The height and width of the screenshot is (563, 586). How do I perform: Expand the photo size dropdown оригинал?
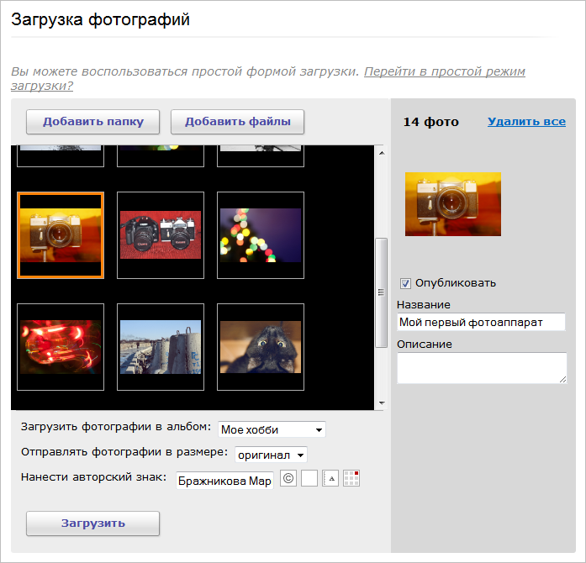pos(271,455)
